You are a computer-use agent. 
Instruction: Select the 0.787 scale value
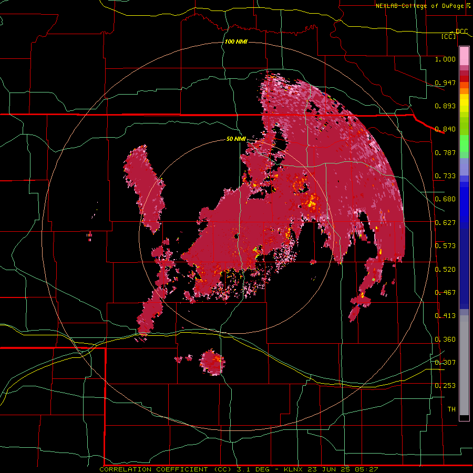click(x=445, y=152)
